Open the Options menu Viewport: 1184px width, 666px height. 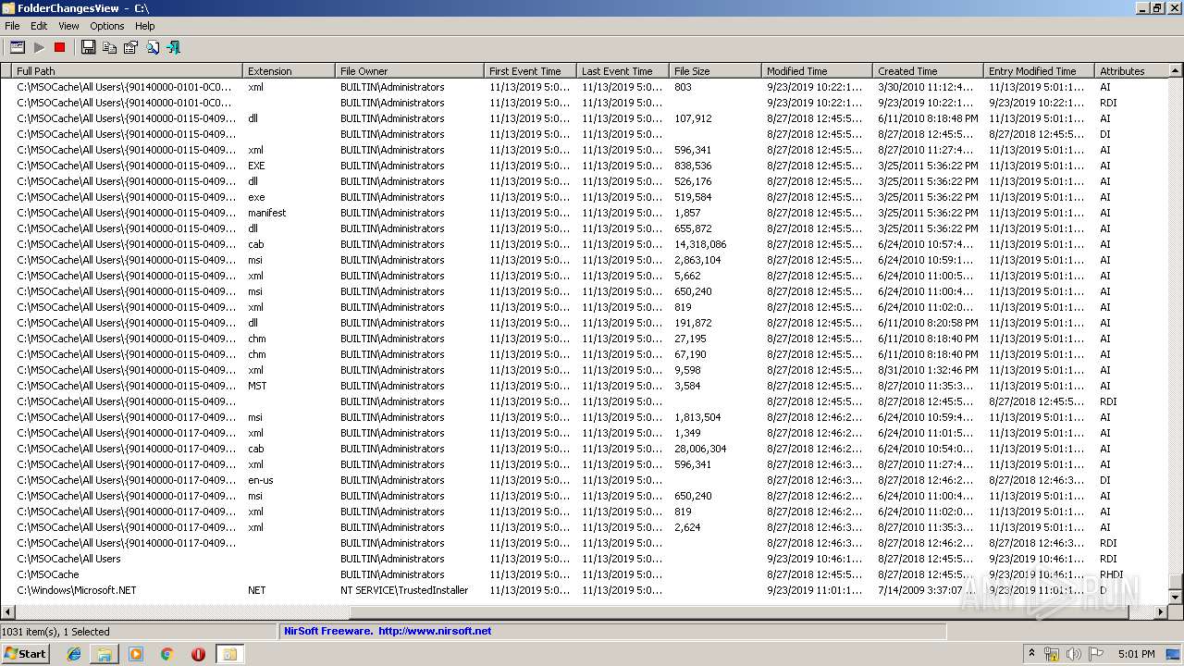point(107,26)
